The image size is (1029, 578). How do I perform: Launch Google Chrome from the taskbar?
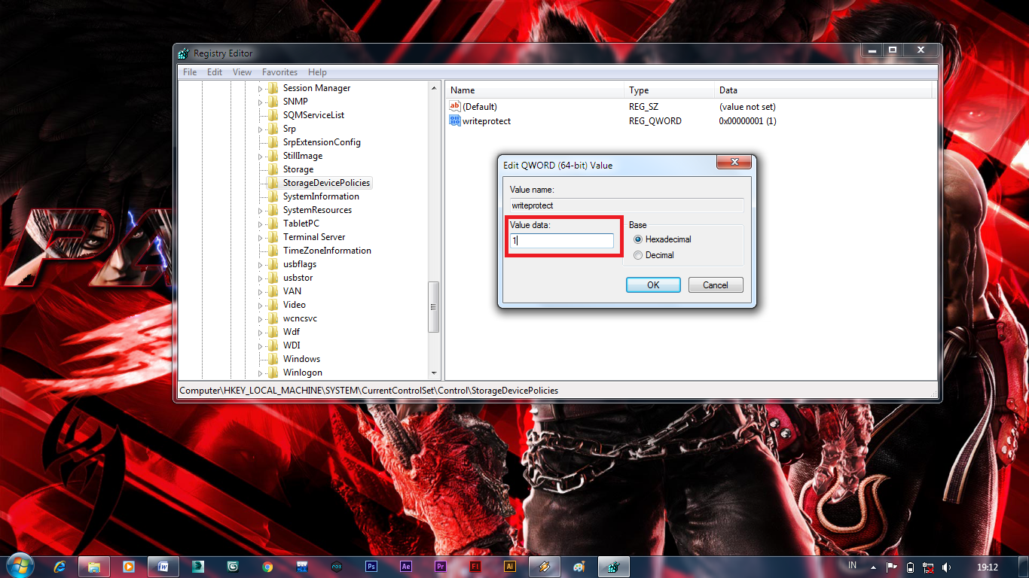tap(267, 567)
